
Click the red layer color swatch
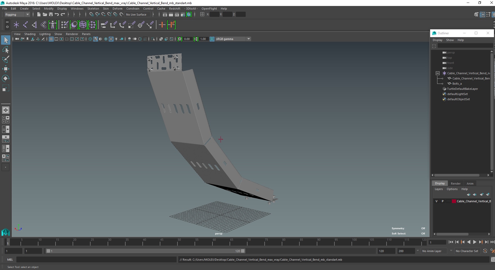(454, 201)
